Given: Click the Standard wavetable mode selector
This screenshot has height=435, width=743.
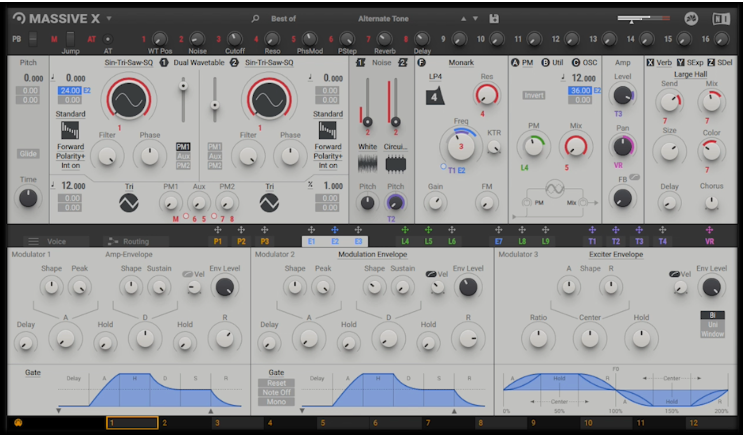Looking at the screenshot, I should (x=70, y=114).
